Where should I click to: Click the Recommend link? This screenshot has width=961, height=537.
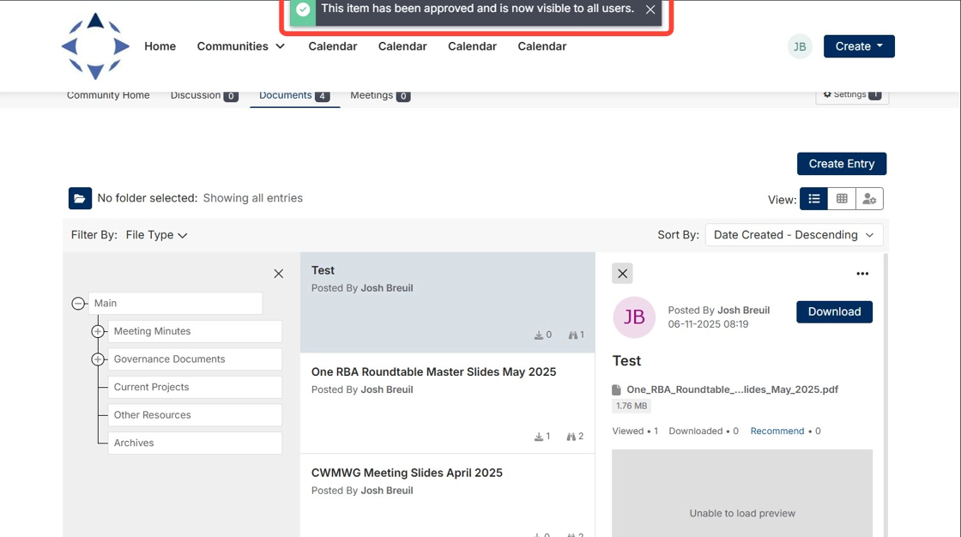(x=777, y=431)
